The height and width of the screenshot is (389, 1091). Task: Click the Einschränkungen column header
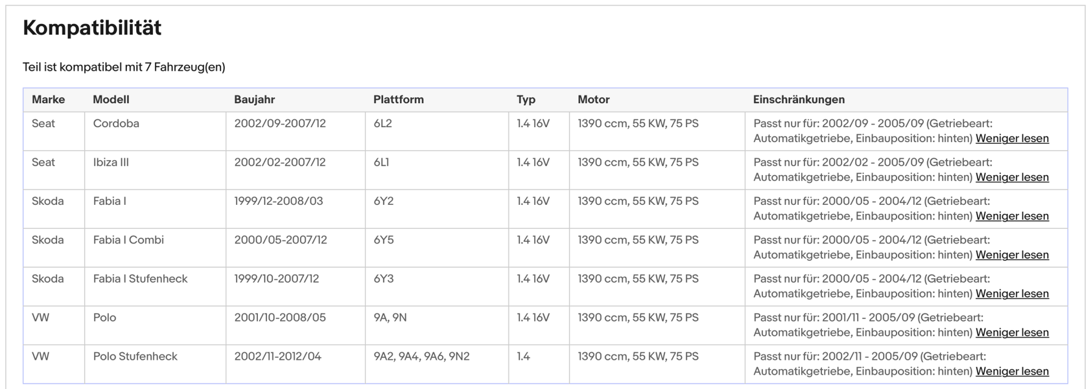pyautogui.click(x=798, y=100)
